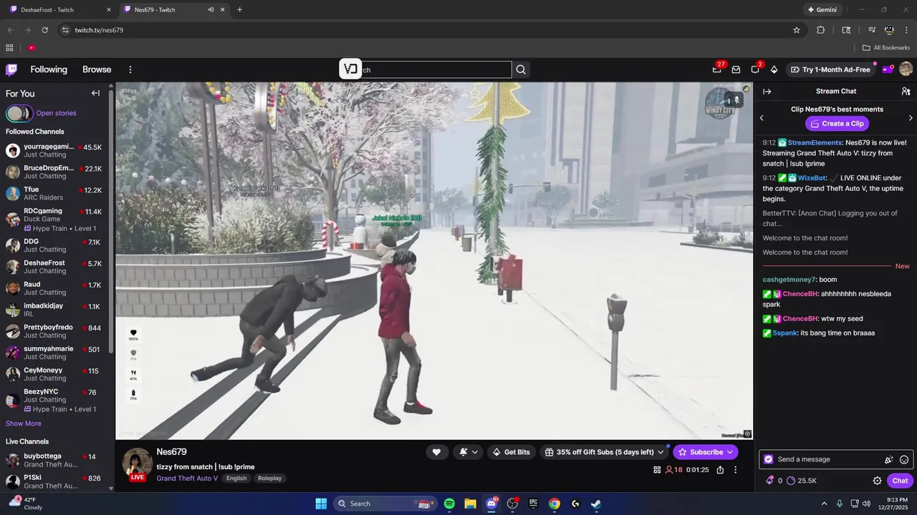Viewport: 917px width, 515px height.
Task: Go to previous chat highlight with left chevron
Action: click(x=762, y=117)
